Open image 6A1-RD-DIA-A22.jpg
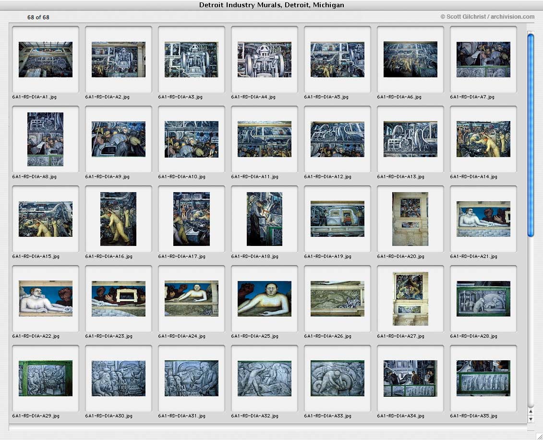Viewport: 543px width, 440px height. 45,299
